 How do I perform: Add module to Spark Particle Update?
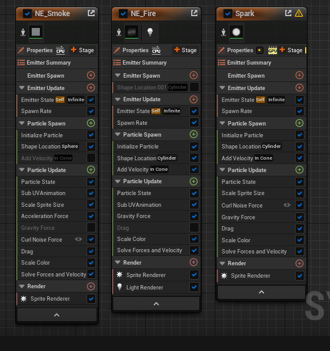299,170
